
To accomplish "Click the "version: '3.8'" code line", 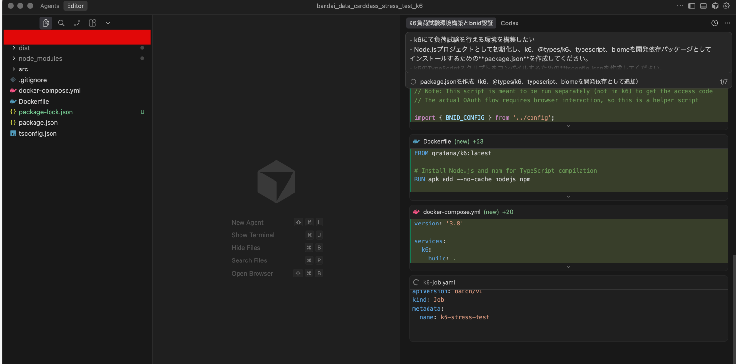I will pos(439,223).
